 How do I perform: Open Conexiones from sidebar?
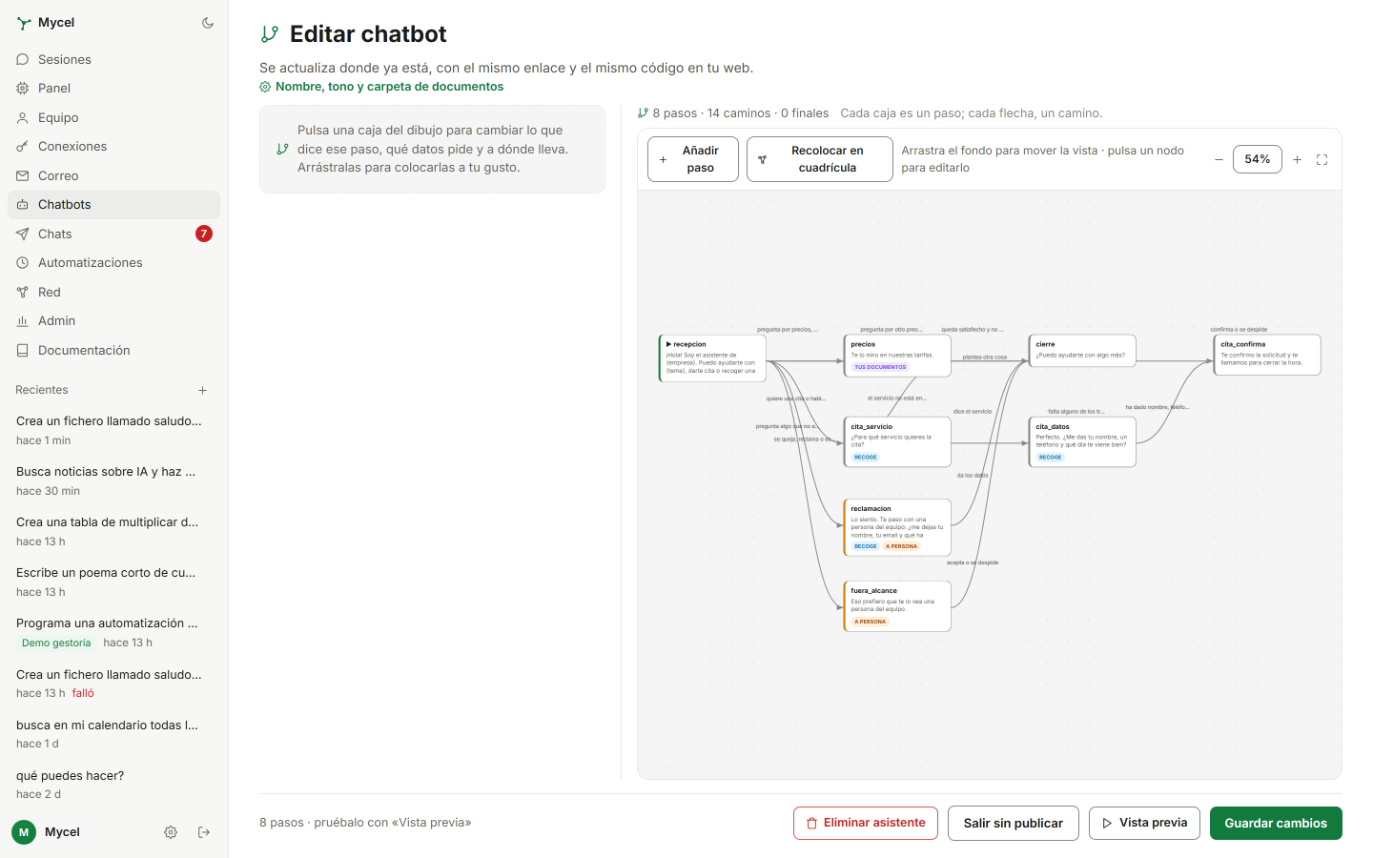pyautogui.click(x=113, y=147)
